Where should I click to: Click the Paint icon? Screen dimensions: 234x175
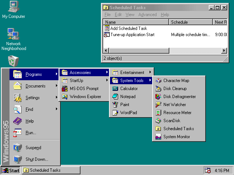pos(115,105)
